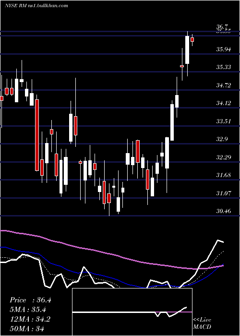Click the 50MA : 34 readout
The width and height of the screenshot is (240, 336).
click(x=27, y=328)
